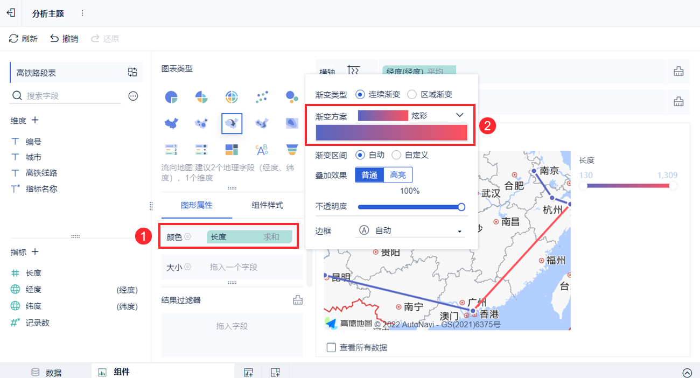Choose the word cloud chart type

pyautogui.click(x=262, y=149)
